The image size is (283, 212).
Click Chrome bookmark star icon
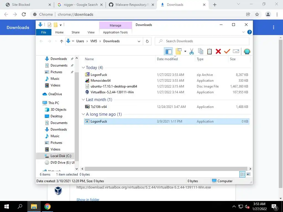pyautogui.click(x=257, y=14)
